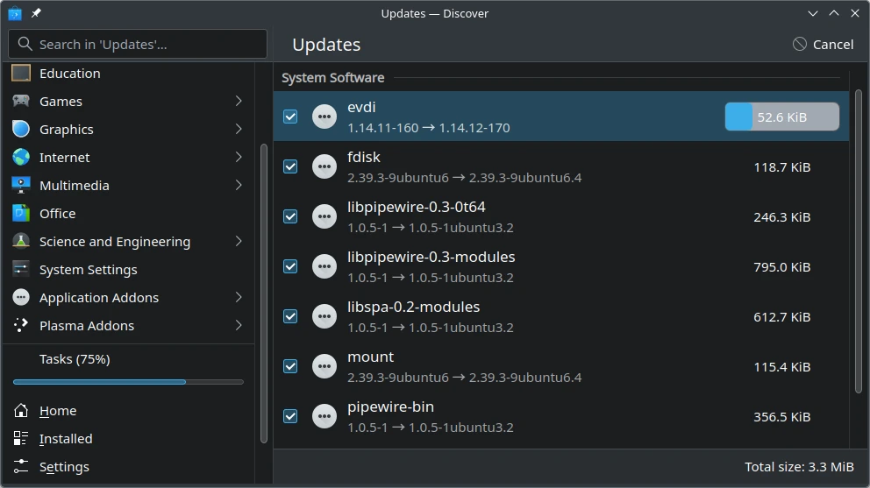This screenshot has height=488, width=870.
Task: Click the Science and Engineering icon
Action: tap(21, 242)
